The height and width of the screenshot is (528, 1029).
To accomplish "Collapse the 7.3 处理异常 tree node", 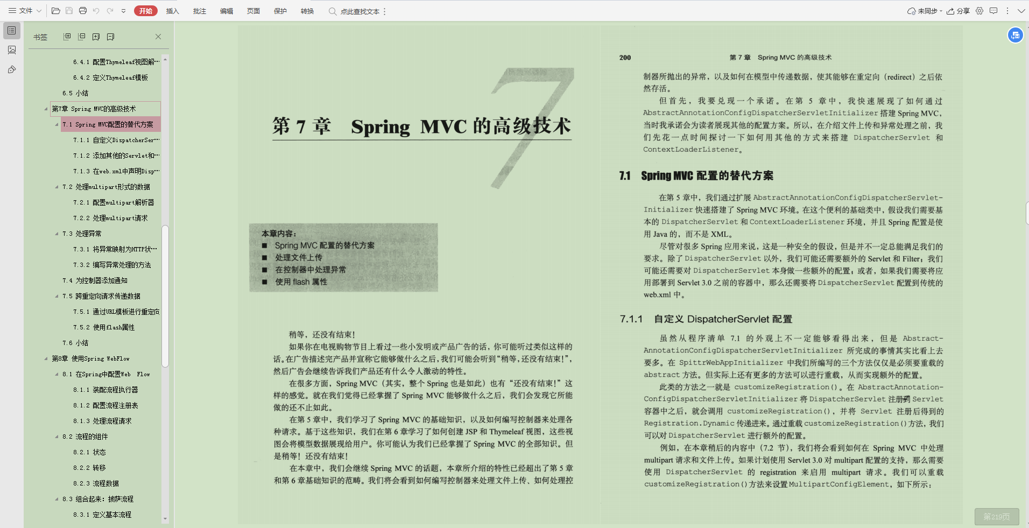I will pyautogui.click(x=57, y=233).
